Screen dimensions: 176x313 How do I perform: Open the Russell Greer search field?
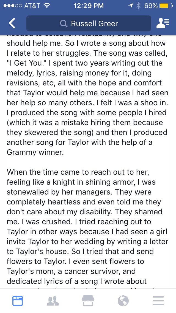[89, 23]
